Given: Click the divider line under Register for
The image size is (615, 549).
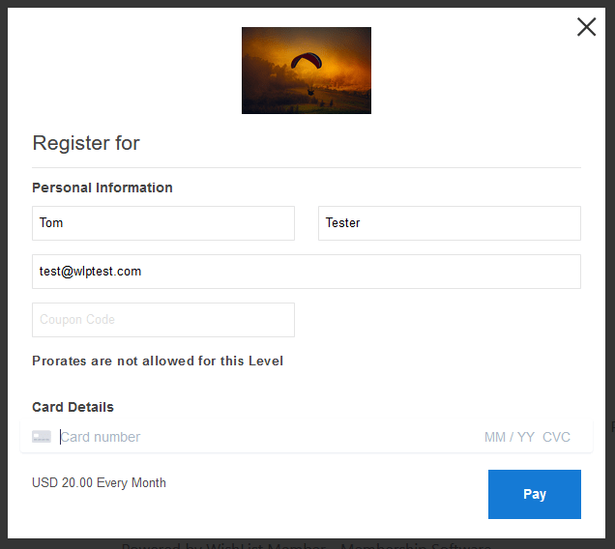Looking at the screenshot, I should click(307, 168).
